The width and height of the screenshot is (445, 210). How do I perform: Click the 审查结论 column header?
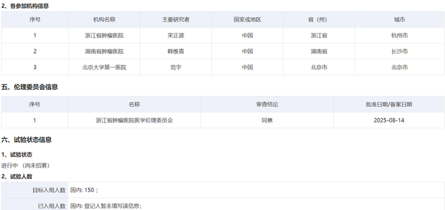click(267, 104)
